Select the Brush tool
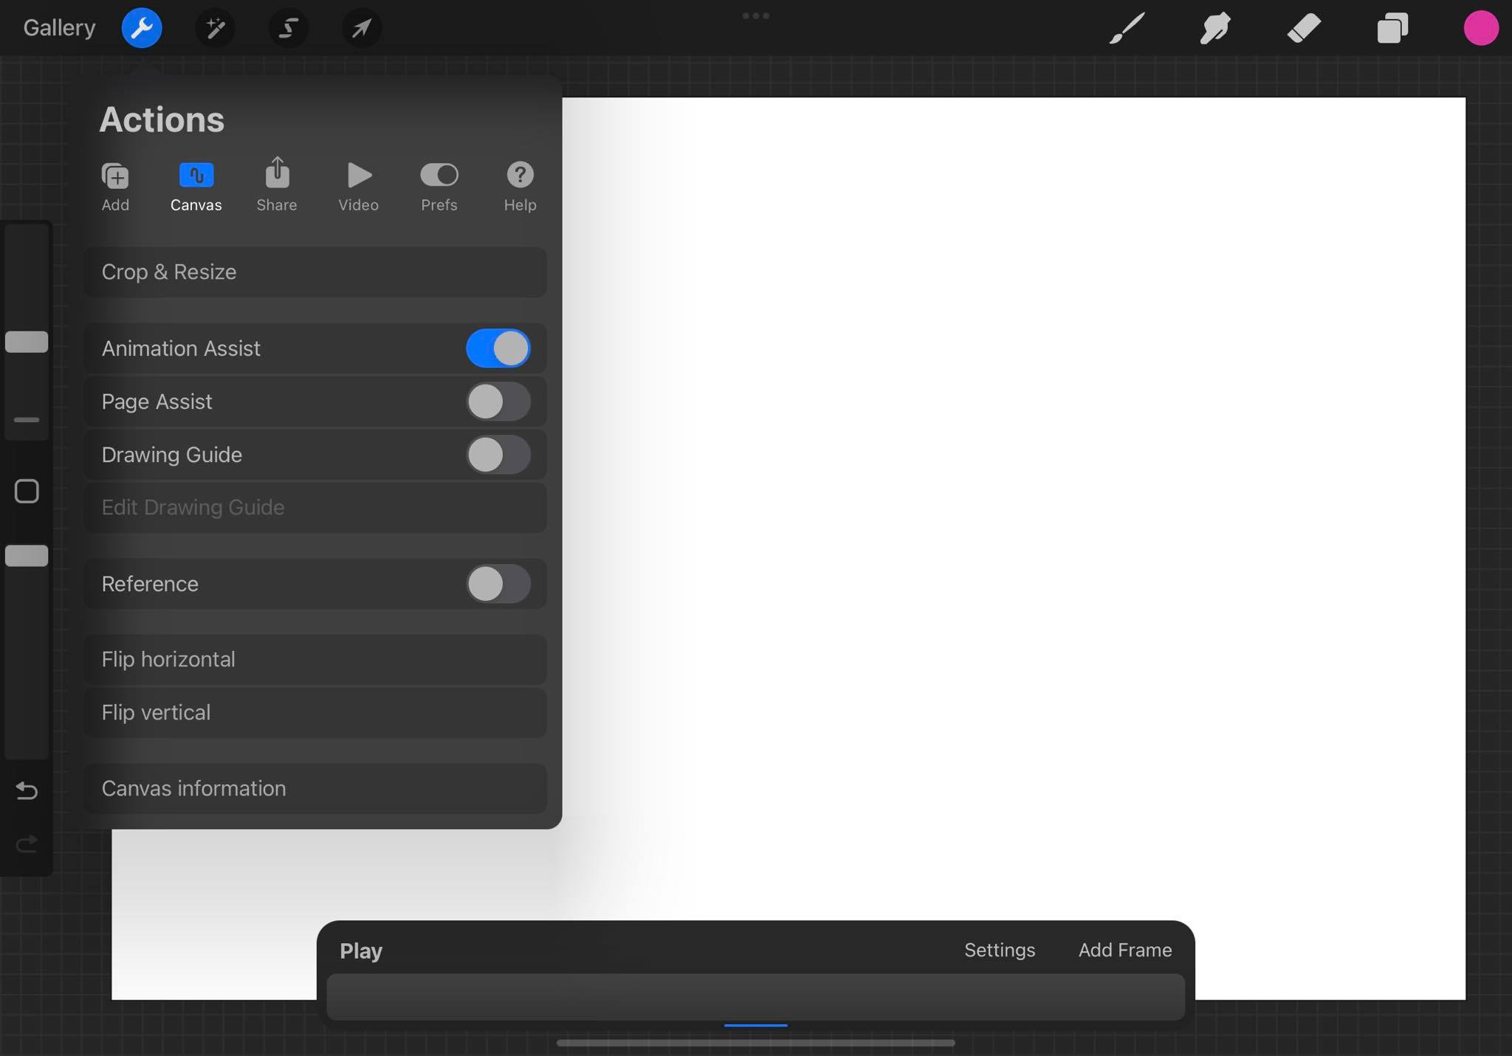Screen dimensions: 1512x1056 click(1127, 28)
